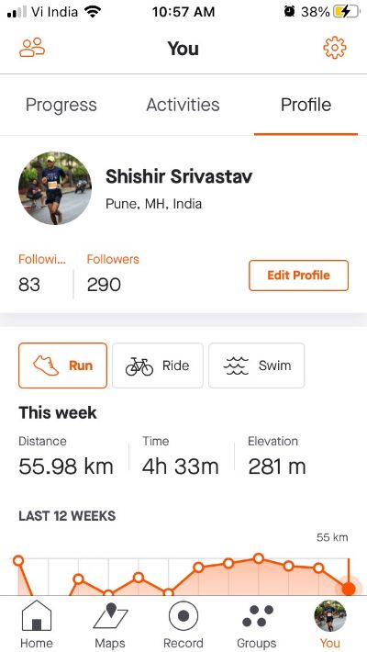Tap the profile photo of Shishir Srivastav
367x652 pixels.
(55, 188)
